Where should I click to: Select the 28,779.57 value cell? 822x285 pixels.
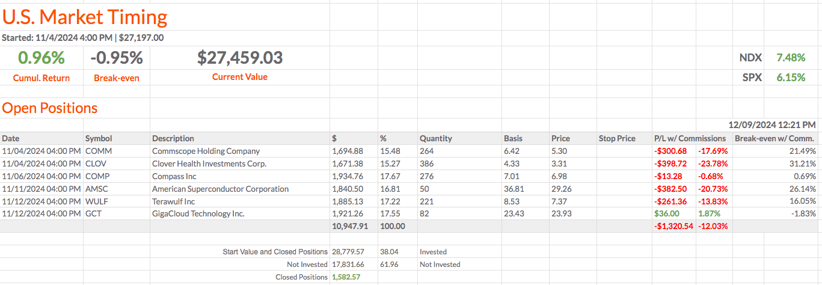click(x=348, y=252)
